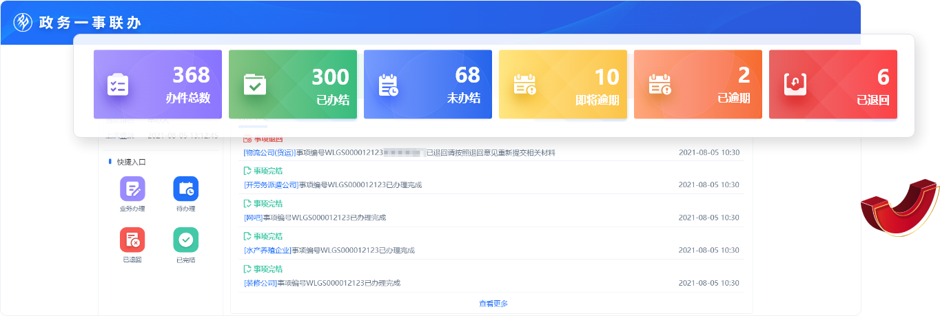Open the [水产养殖企业] link
This screenshot has height=316, width=940.
tap(267, 251)
